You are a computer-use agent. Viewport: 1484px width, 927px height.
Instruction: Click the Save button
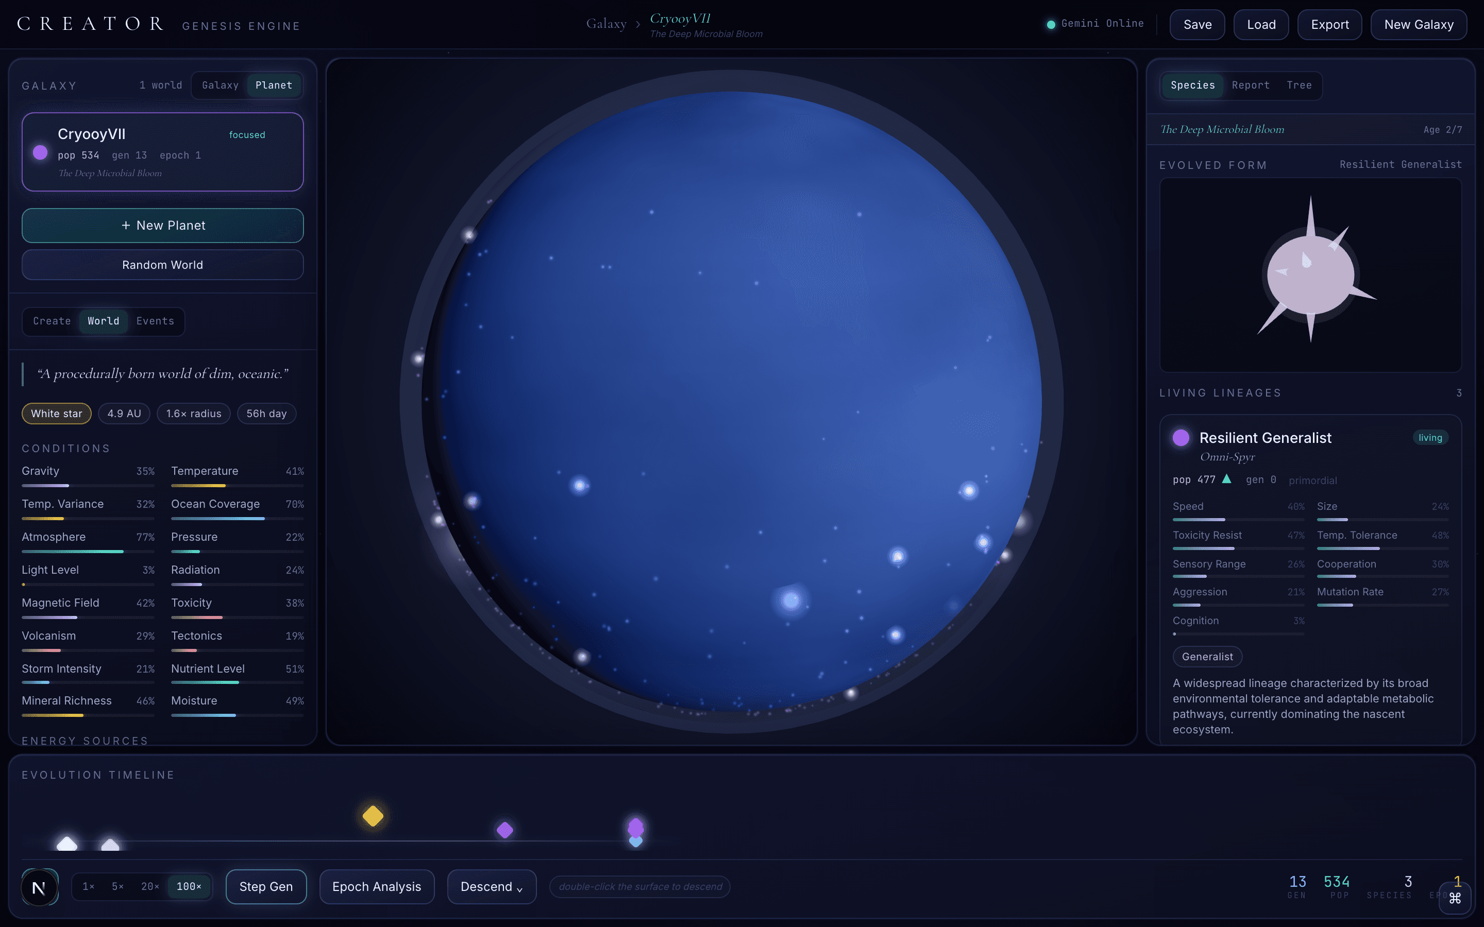pos(1197,25)
